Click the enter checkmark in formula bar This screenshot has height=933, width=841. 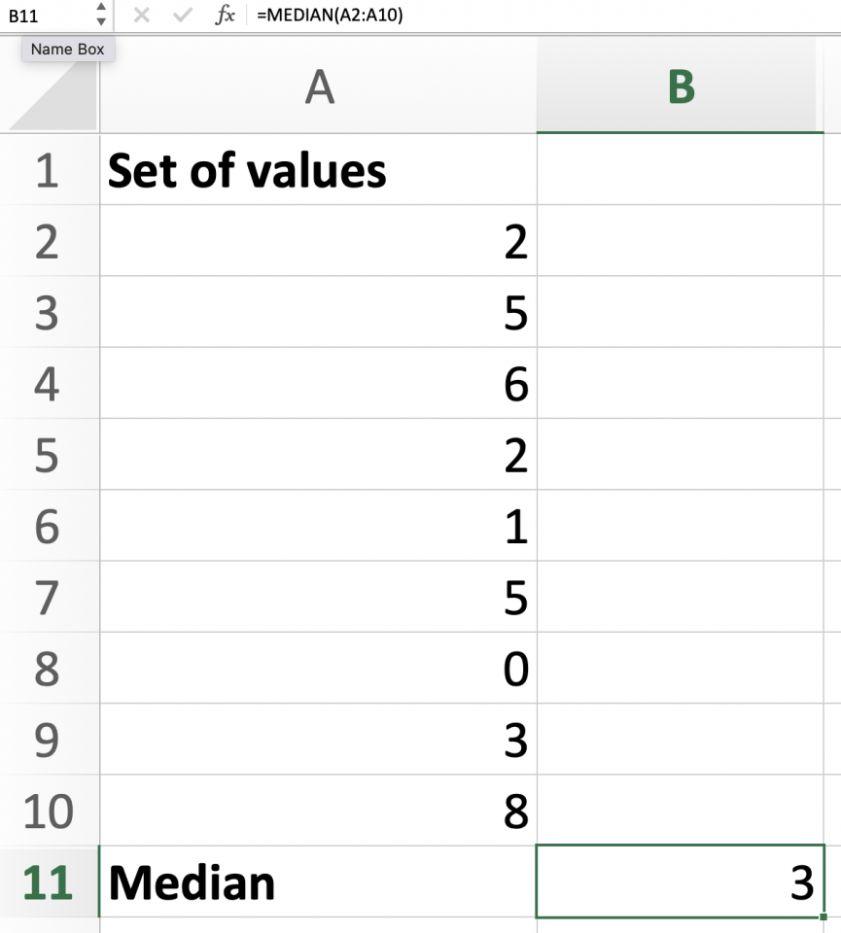(x=185, y=17)
